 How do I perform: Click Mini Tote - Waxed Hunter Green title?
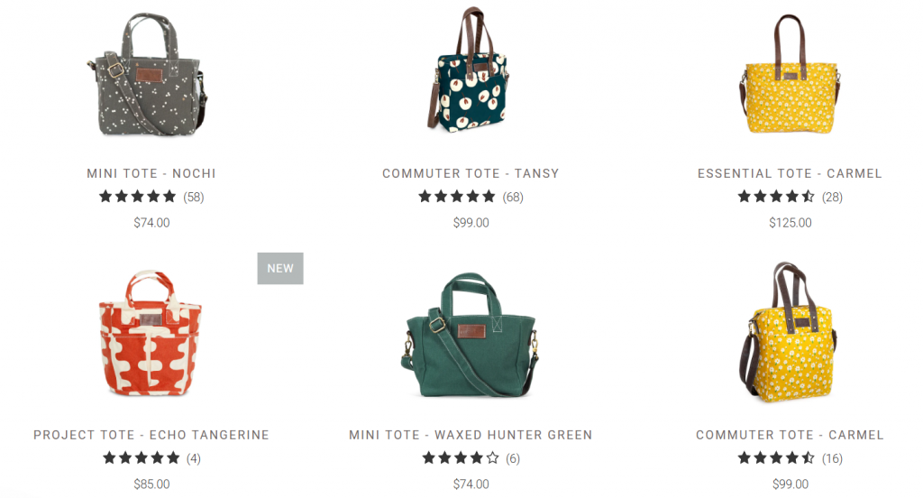(x=471, y=435)
